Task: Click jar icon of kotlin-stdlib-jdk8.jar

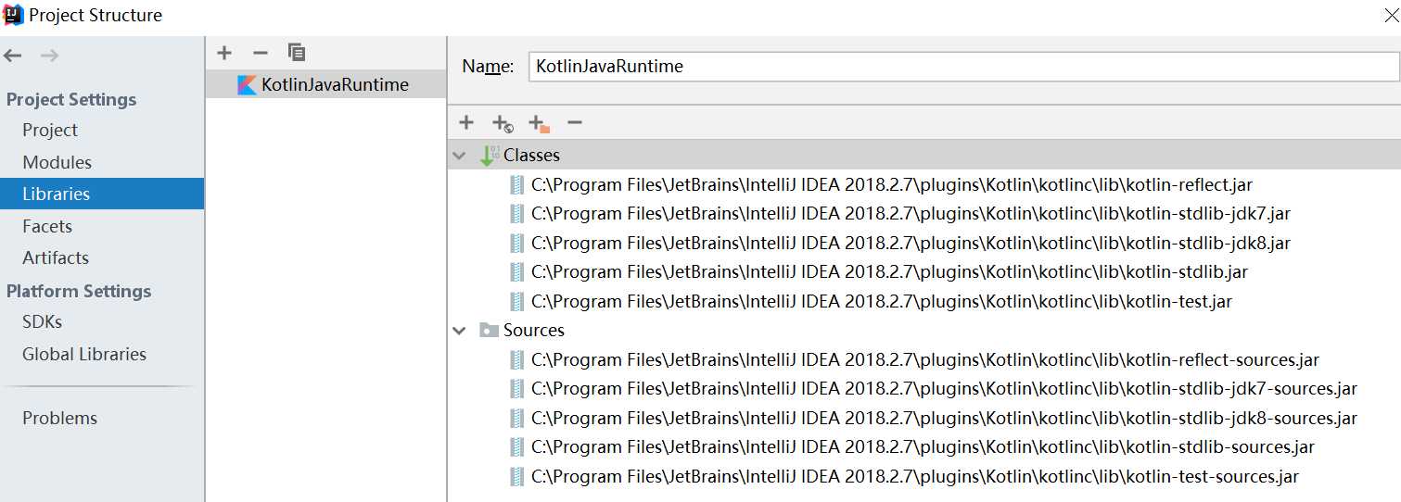Action: (517, 244)
